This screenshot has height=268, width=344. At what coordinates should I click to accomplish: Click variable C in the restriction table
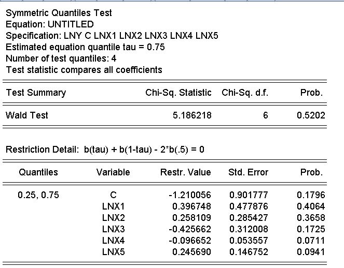[x=113, y=195]
